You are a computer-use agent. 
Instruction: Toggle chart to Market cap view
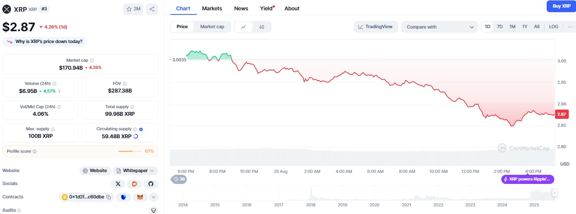tap(212, 27)
